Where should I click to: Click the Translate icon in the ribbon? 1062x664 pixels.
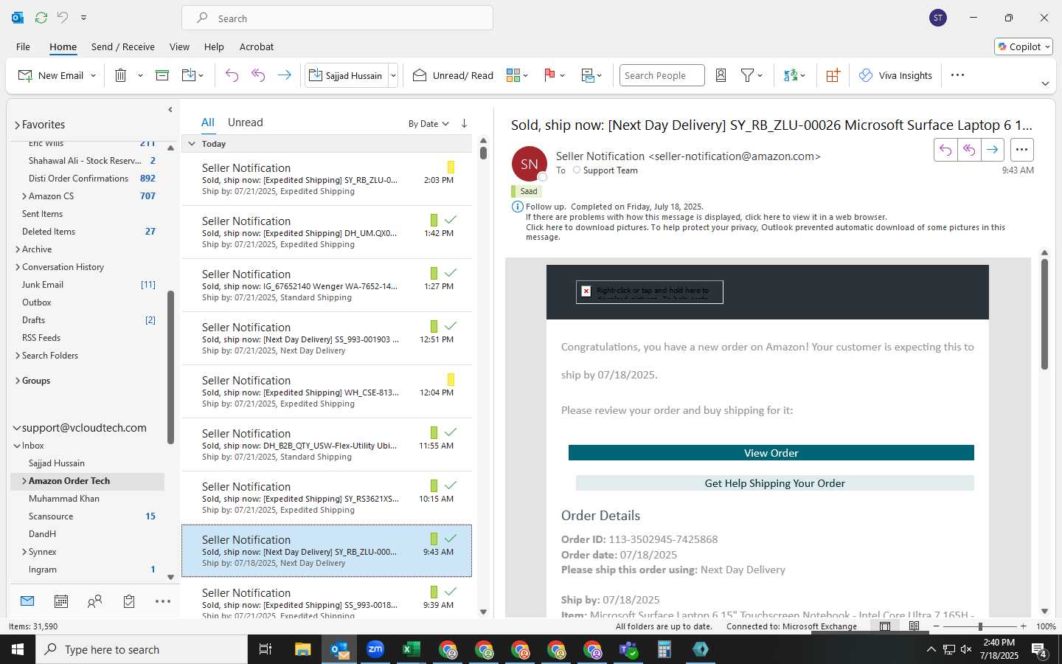point(791,75)
